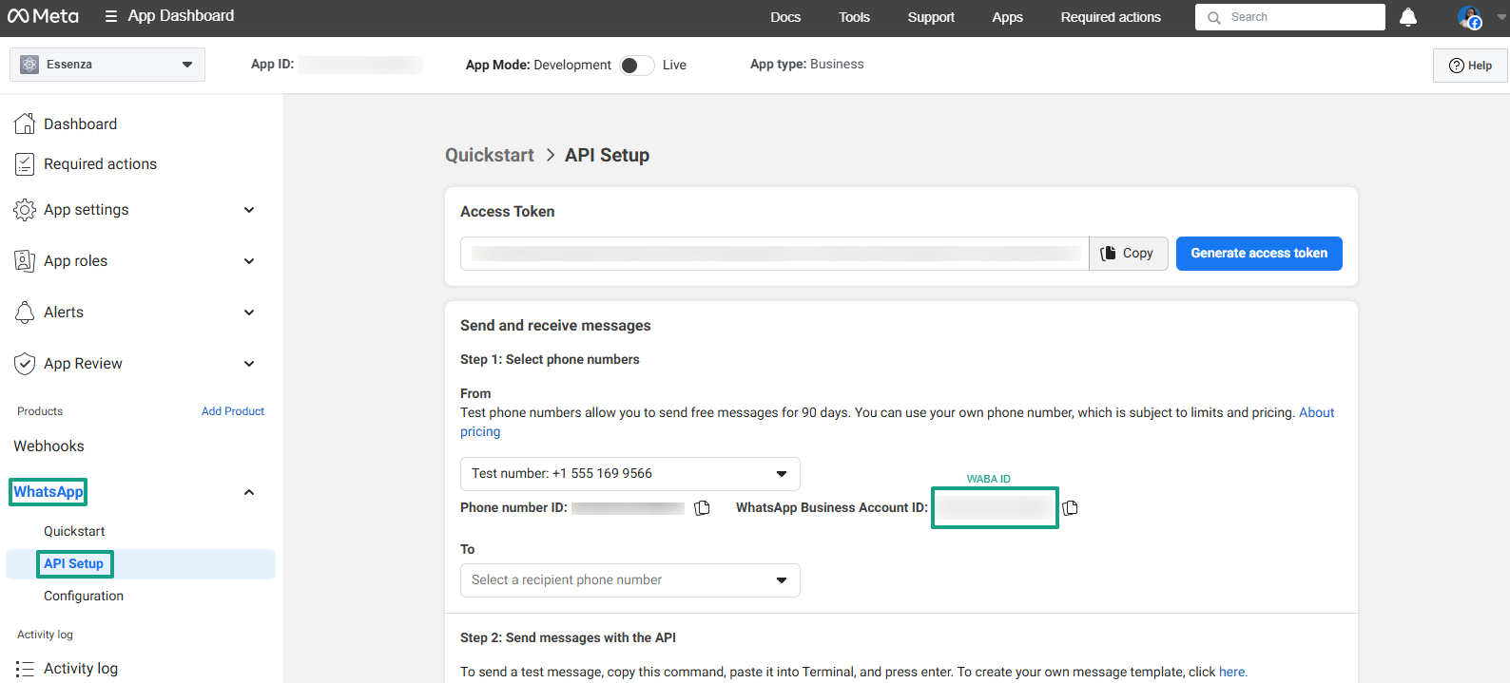Expand the Alerts section
The width and height of the screenshot is (1510, 683).
[249, 313]
